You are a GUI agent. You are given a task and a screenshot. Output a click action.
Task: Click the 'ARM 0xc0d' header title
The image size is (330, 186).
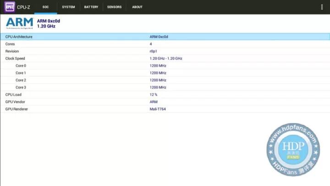[49, 21]
